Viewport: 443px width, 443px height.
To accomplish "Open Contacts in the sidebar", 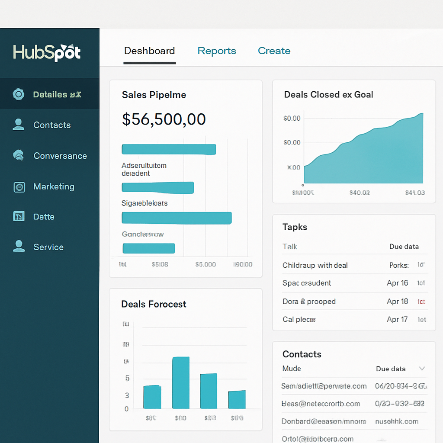I will (x=49, y=125).
